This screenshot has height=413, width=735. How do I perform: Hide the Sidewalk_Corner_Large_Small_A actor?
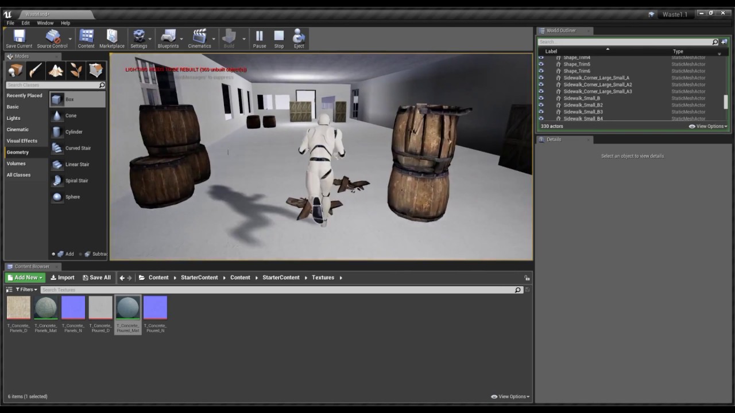pos(540,78)
